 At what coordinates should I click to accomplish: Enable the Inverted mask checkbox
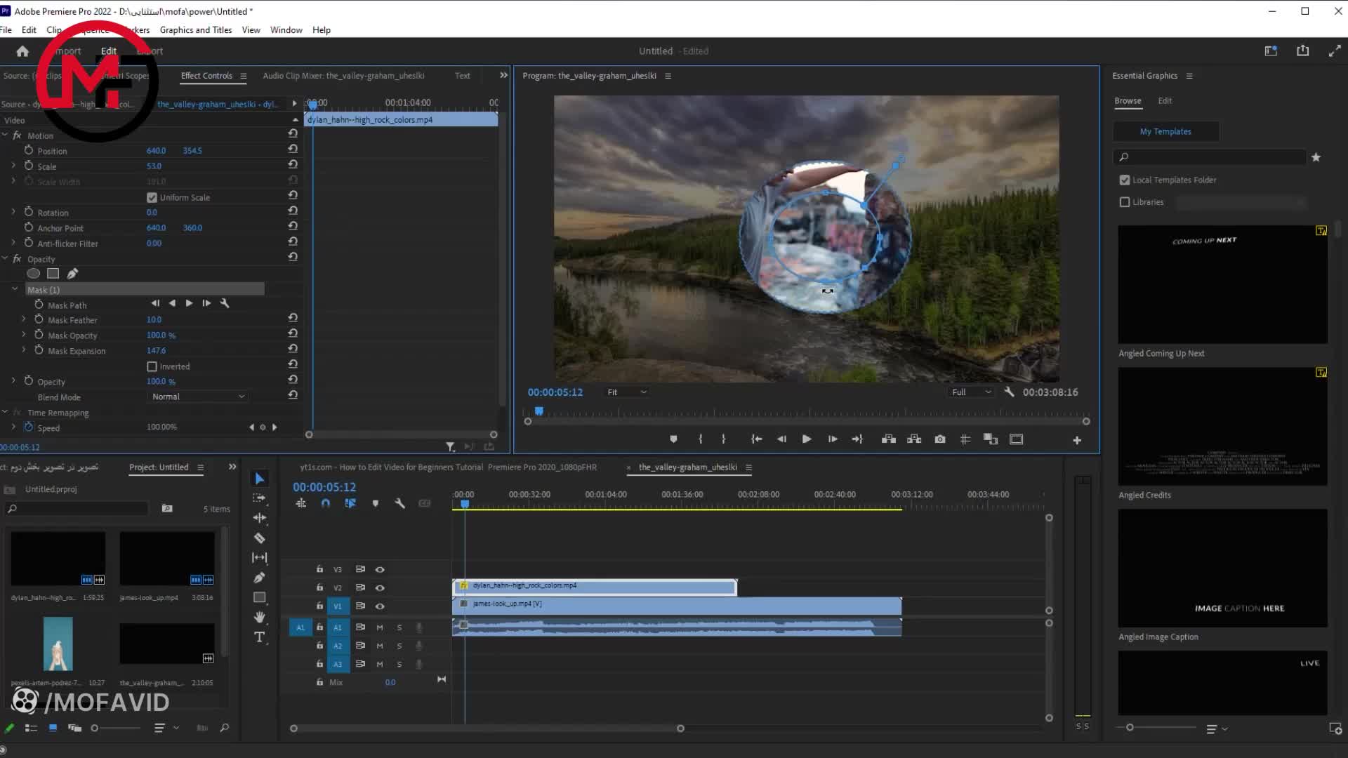(152, 366)
